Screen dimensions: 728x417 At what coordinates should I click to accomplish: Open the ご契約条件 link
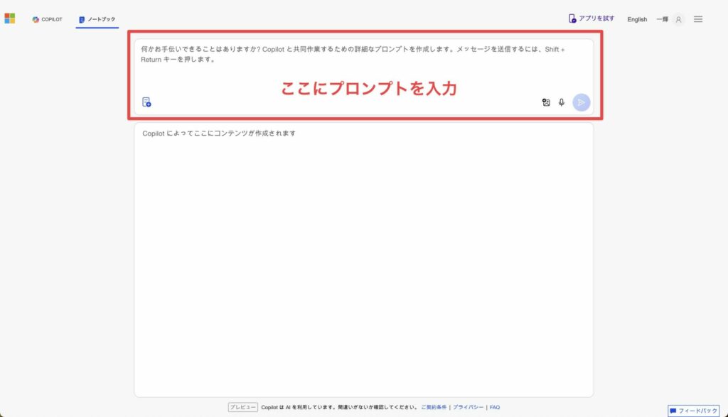point(434,407)
